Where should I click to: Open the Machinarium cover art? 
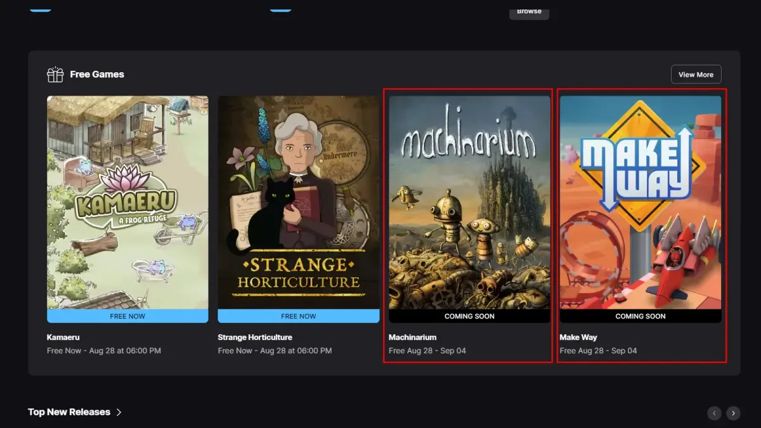pyautogui.click(x=469, y=202)
